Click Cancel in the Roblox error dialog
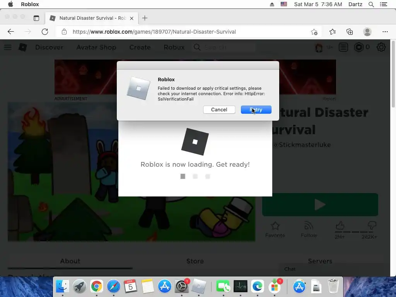This screenshot has width=396, height=297. 219,109
